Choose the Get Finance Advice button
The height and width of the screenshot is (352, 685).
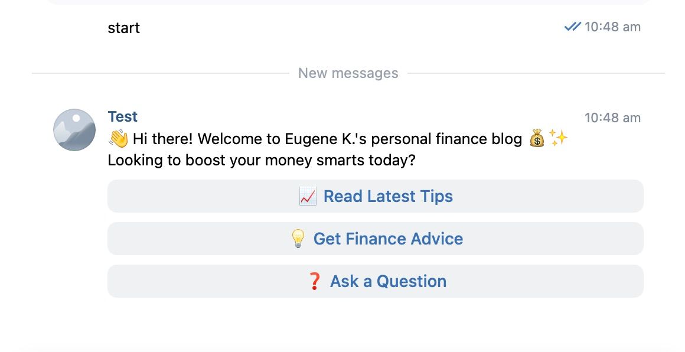click(x=375, y=239)
